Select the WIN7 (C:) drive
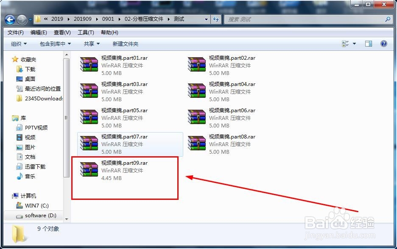 pos(32,205)
